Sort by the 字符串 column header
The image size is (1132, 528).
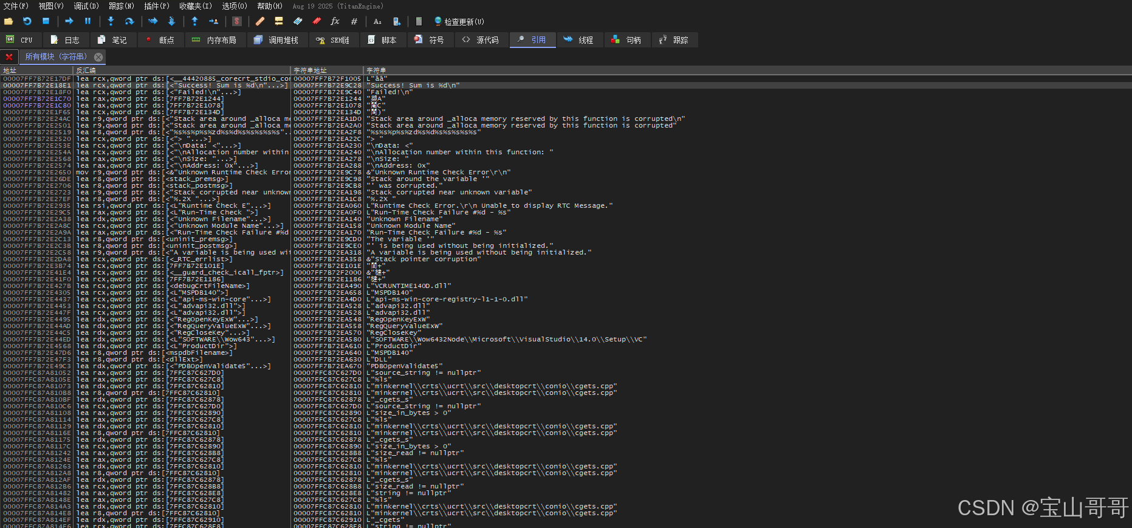pyautogui.click(x=747, y=70)
